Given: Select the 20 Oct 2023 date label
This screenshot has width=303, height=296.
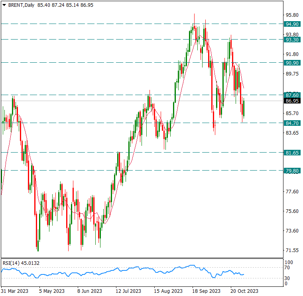Looking at the screenshot, I should 244,291.
